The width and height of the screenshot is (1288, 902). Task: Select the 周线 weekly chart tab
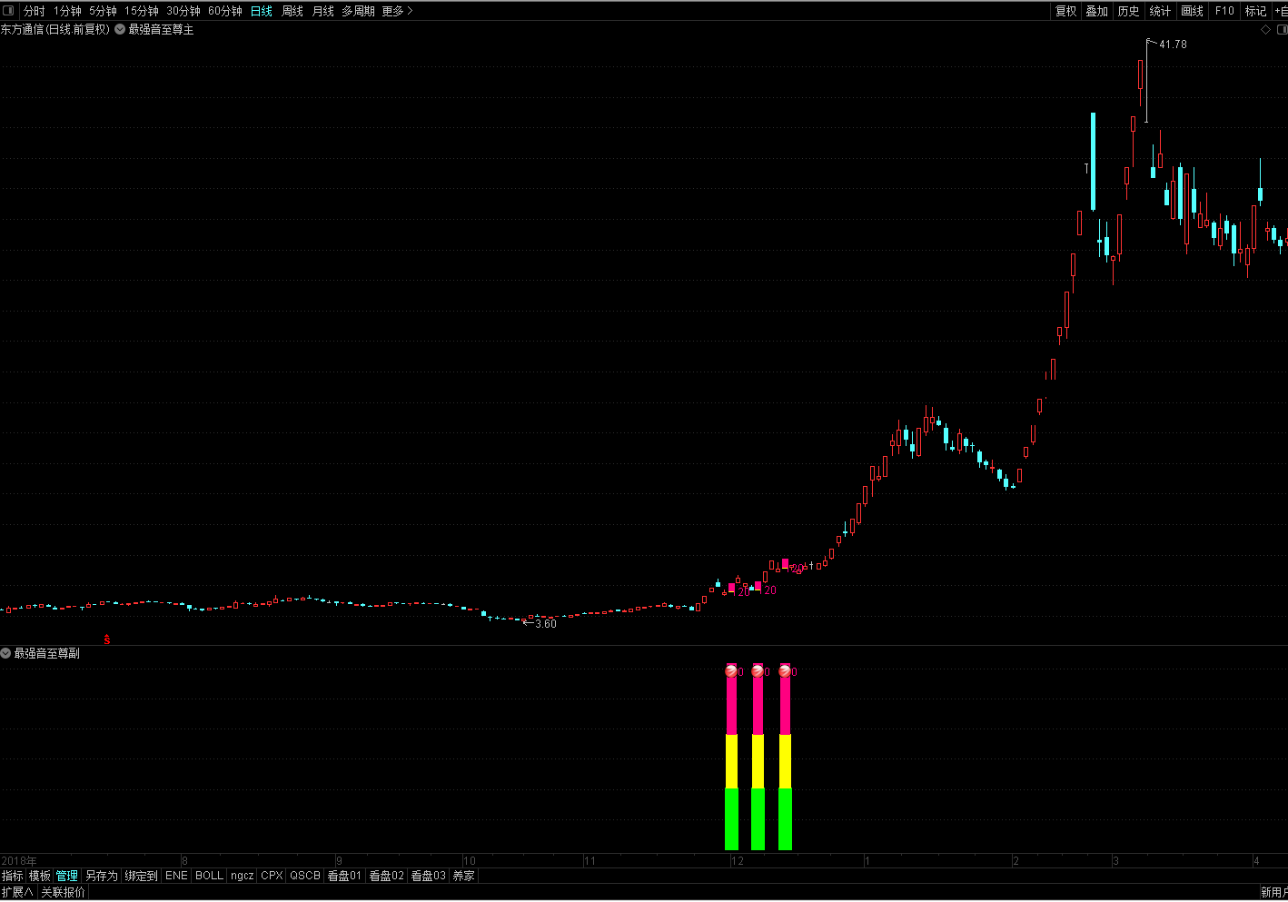point(292,11)
